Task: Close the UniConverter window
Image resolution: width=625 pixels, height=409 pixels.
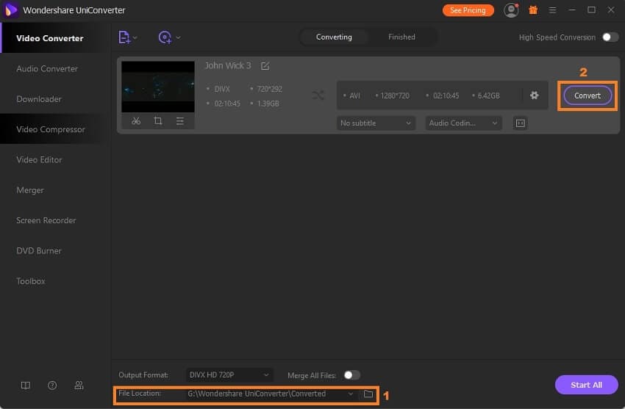Action: click(x=611, y=10)
